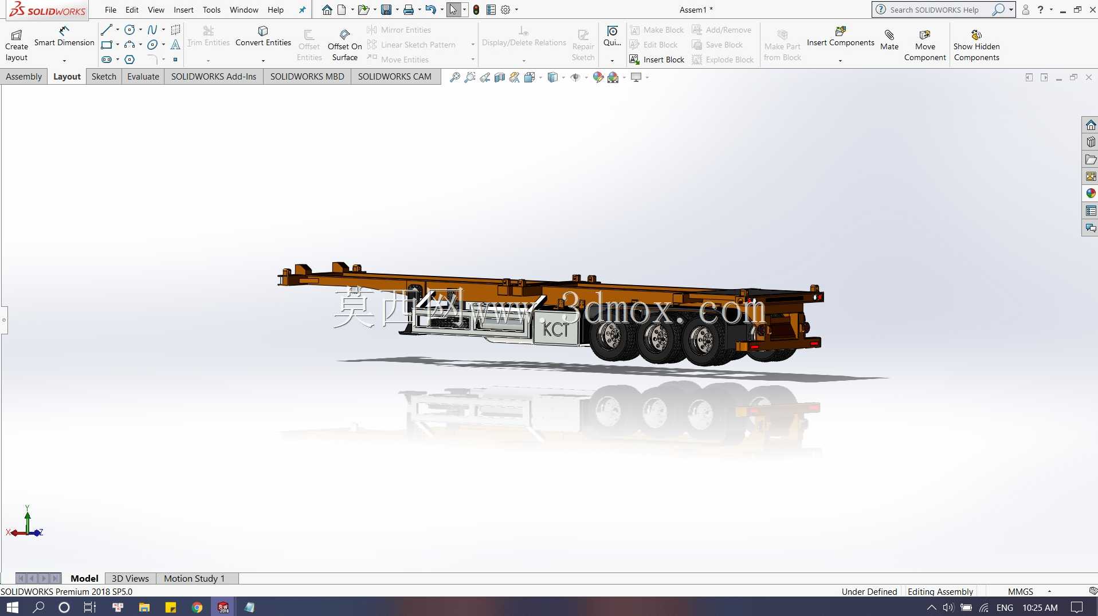
Task: Expand the Hide/Show Items dropdown
Action: click(586, 77)
